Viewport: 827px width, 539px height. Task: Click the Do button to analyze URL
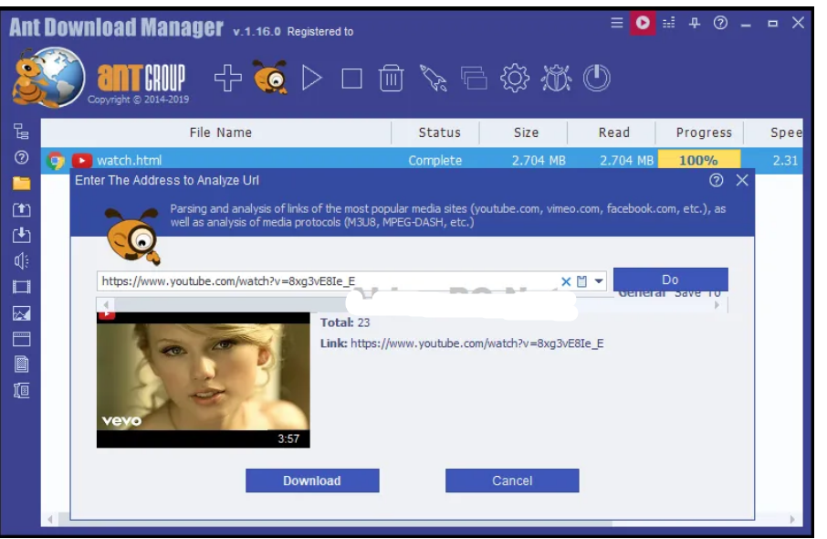coord(670,280)
